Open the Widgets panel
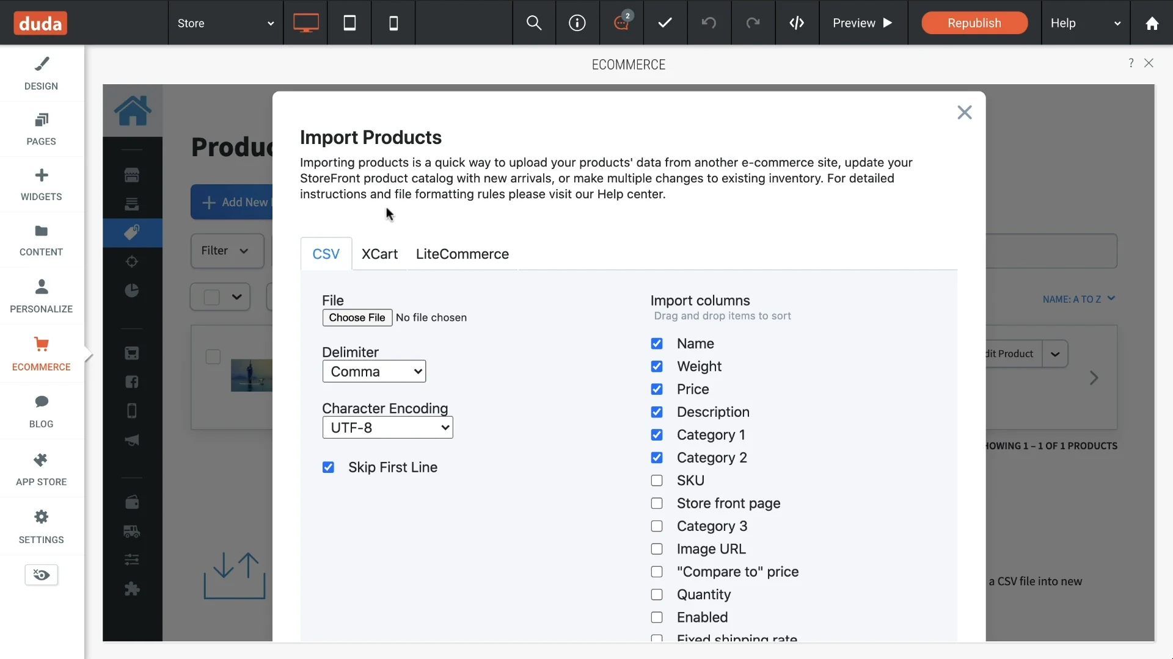Screen dimensions: 1173x659 tap(42, 184)
